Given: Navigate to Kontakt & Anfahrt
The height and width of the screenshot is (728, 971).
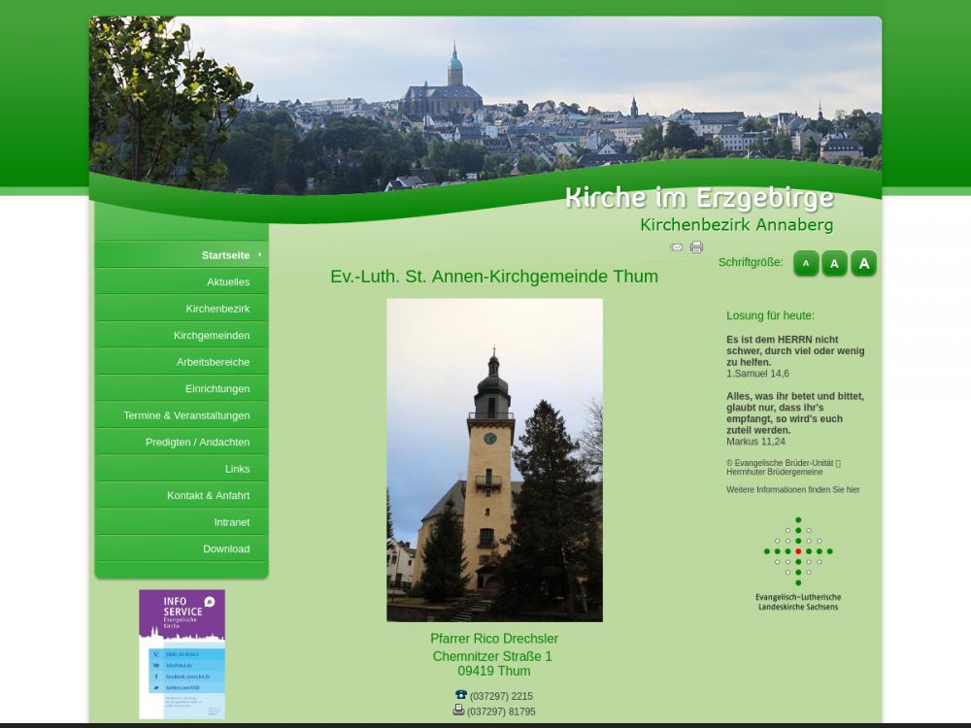Looking at the screenshot, I should 208,495.
